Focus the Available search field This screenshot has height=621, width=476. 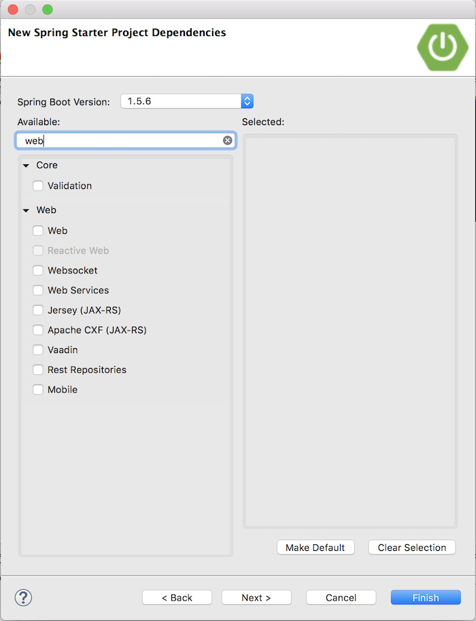pos(126,141)
